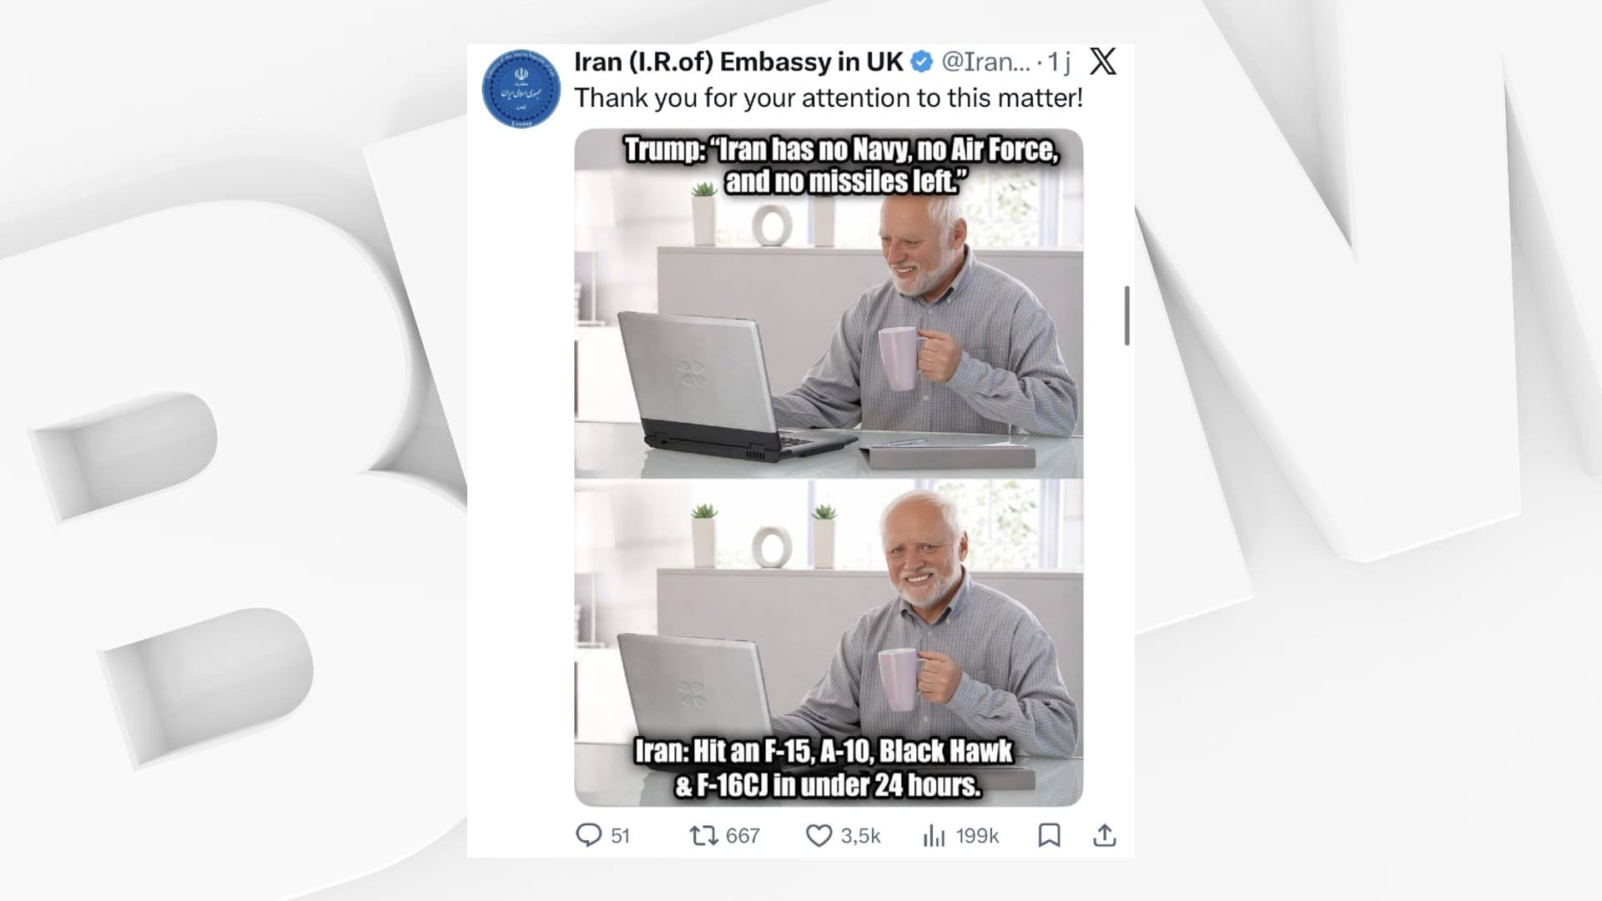Open the post timestamp 1 j
Image resolution: width=1602 pixels, height=901 pixels.
(1059, 62)
